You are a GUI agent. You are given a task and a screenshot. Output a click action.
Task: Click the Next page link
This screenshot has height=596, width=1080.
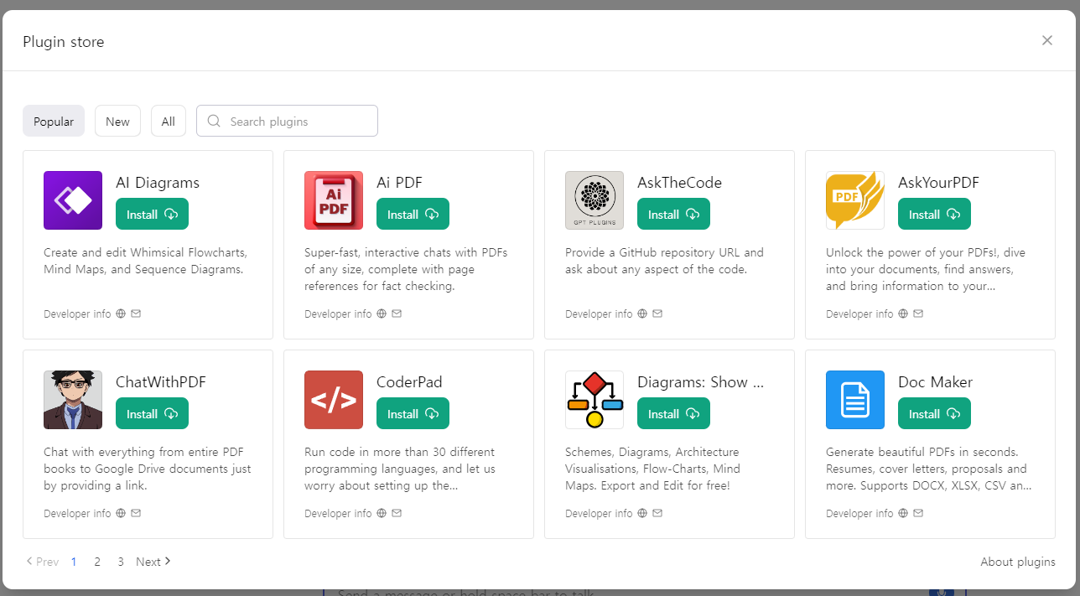(x=153, y=562)
